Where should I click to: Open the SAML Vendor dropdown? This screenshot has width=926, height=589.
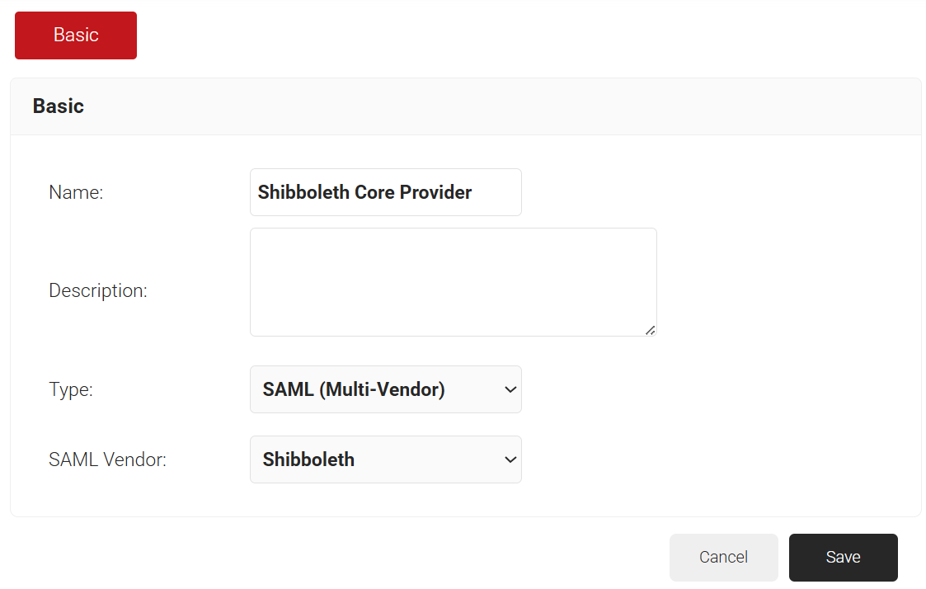point(385,459)
